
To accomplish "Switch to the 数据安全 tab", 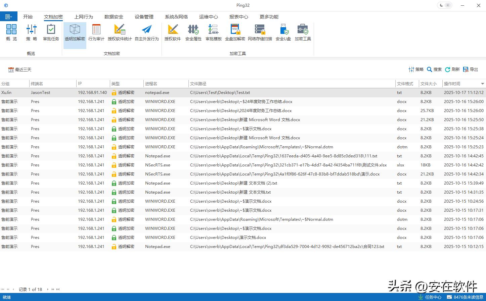I will click(114, 17).
